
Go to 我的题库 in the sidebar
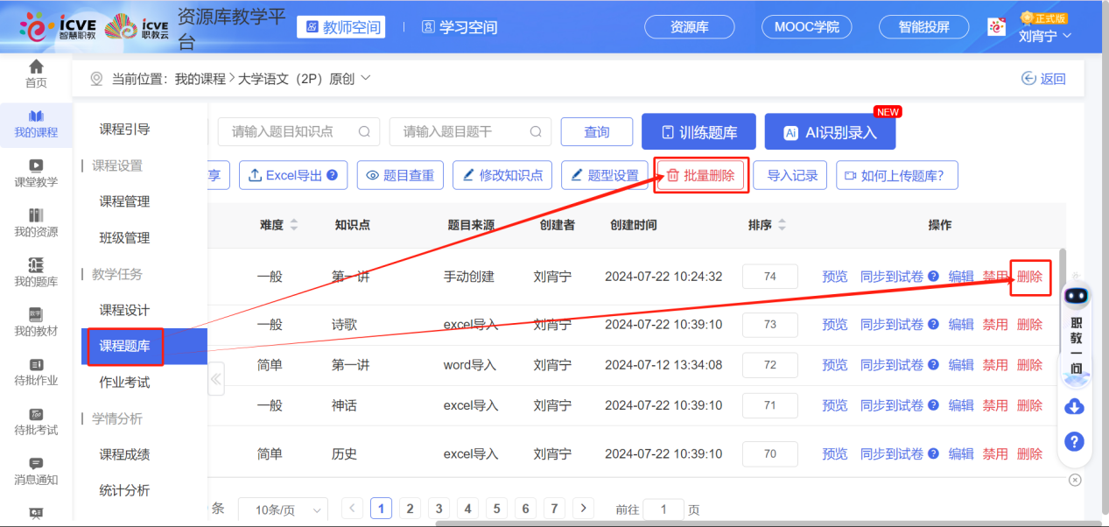pos(36,272)
